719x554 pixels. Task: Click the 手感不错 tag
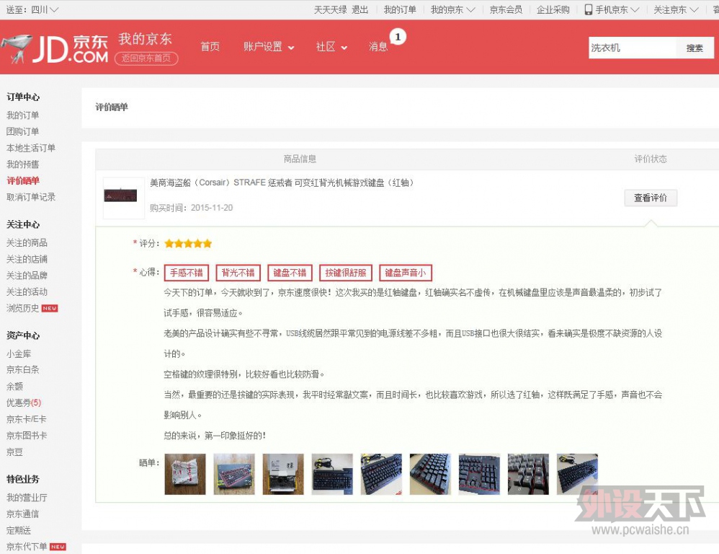[x=186, y=273]
